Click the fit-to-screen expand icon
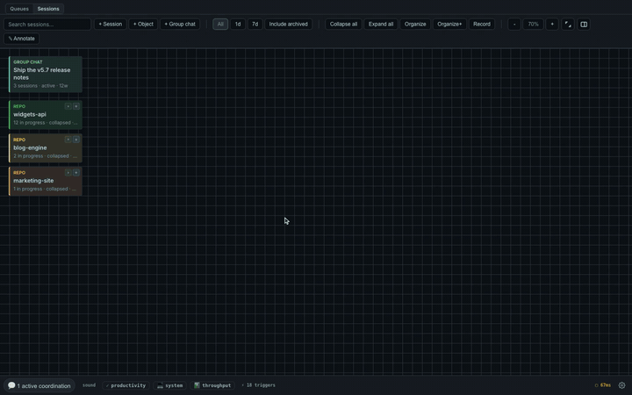 pos(568,25)
